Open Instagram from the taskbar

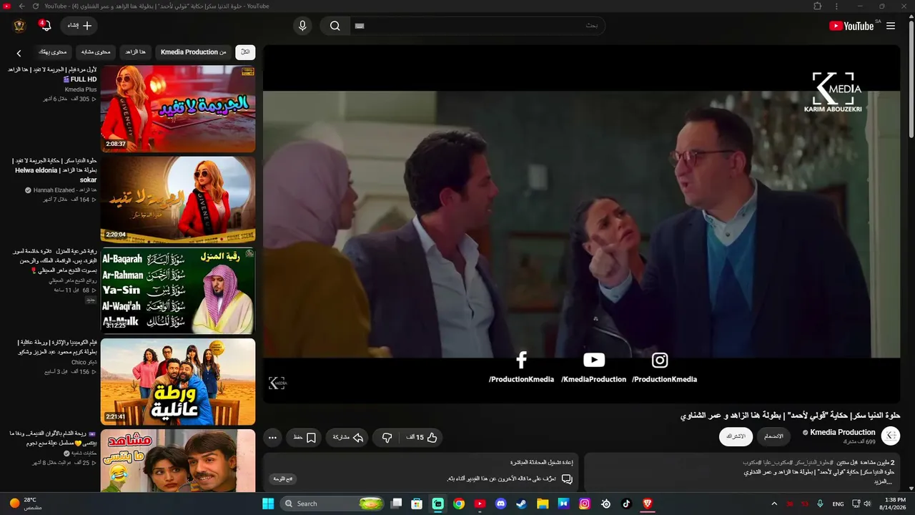click(585, 504)
